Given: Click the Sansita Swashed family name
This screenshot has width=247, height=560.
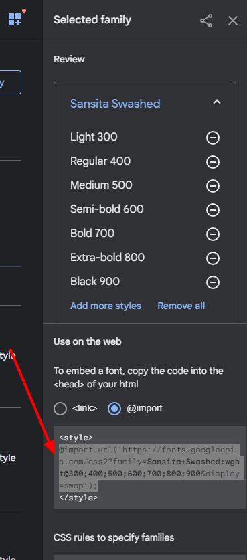Looking at the screenshot, I should coord(115,104).
